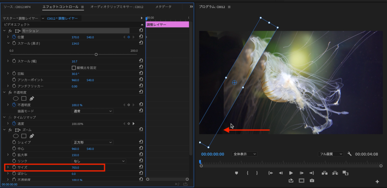The height and width of the screenshot is (188, 387).
Task: Click the Add Marker icon
Action: (237, 173)
